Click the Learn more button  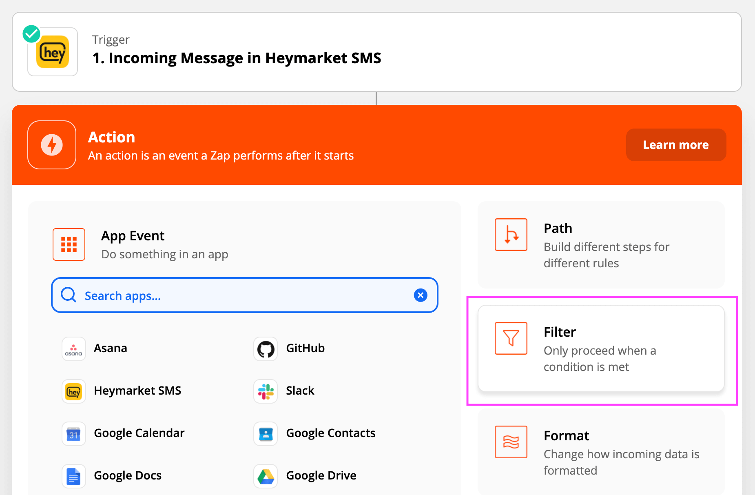coord(676,145)
